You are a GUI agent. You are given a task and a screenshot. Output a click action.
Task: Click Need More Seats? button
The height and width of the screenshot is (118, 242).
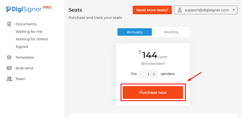pos(152,10)
